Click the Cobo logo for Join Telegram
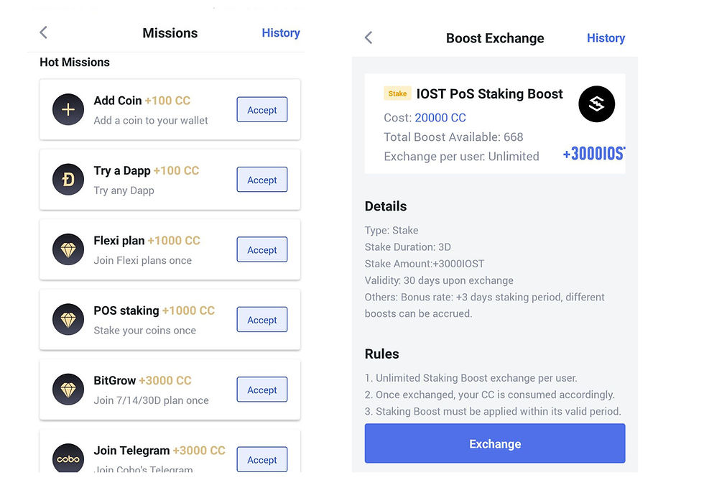Image resolution: width=704 pixels, height=493 pixels. coord(68,459)
